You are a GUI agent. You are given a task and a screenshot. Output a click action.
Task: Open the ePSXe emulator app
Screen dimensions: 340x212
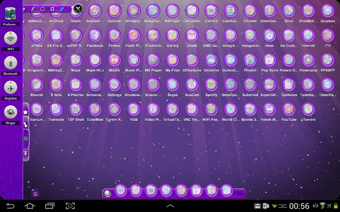[37, 35]
